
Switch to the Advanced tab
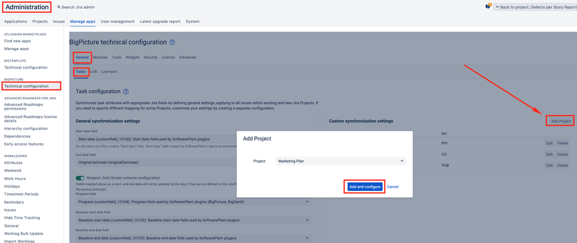(187, 57)
